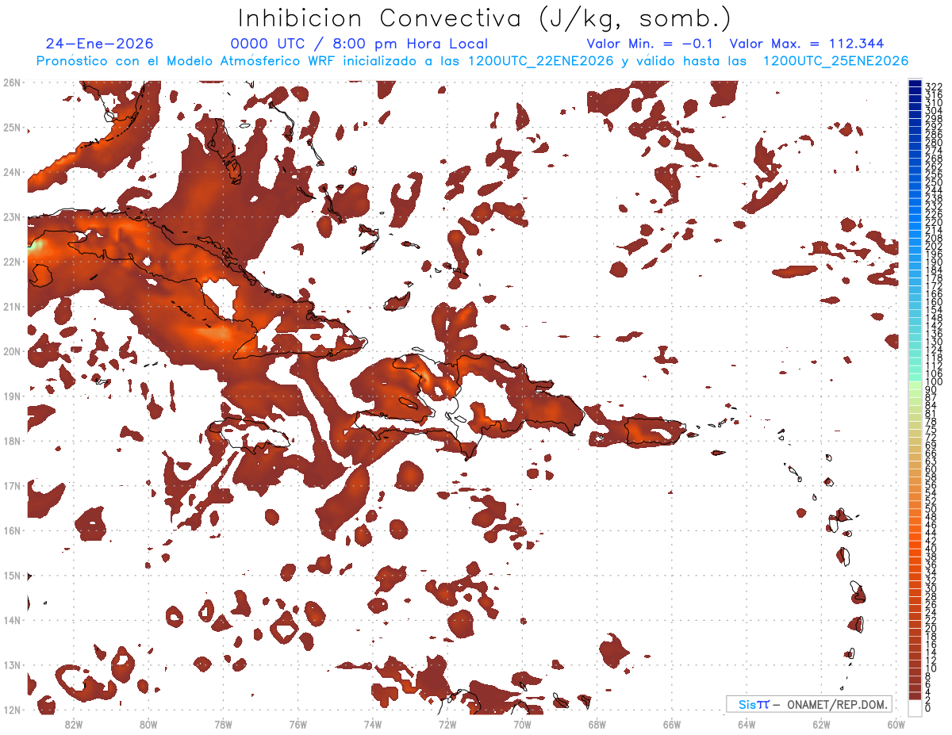Click the 68W longitude label
The image size is (952, 735).
point(597,724)
